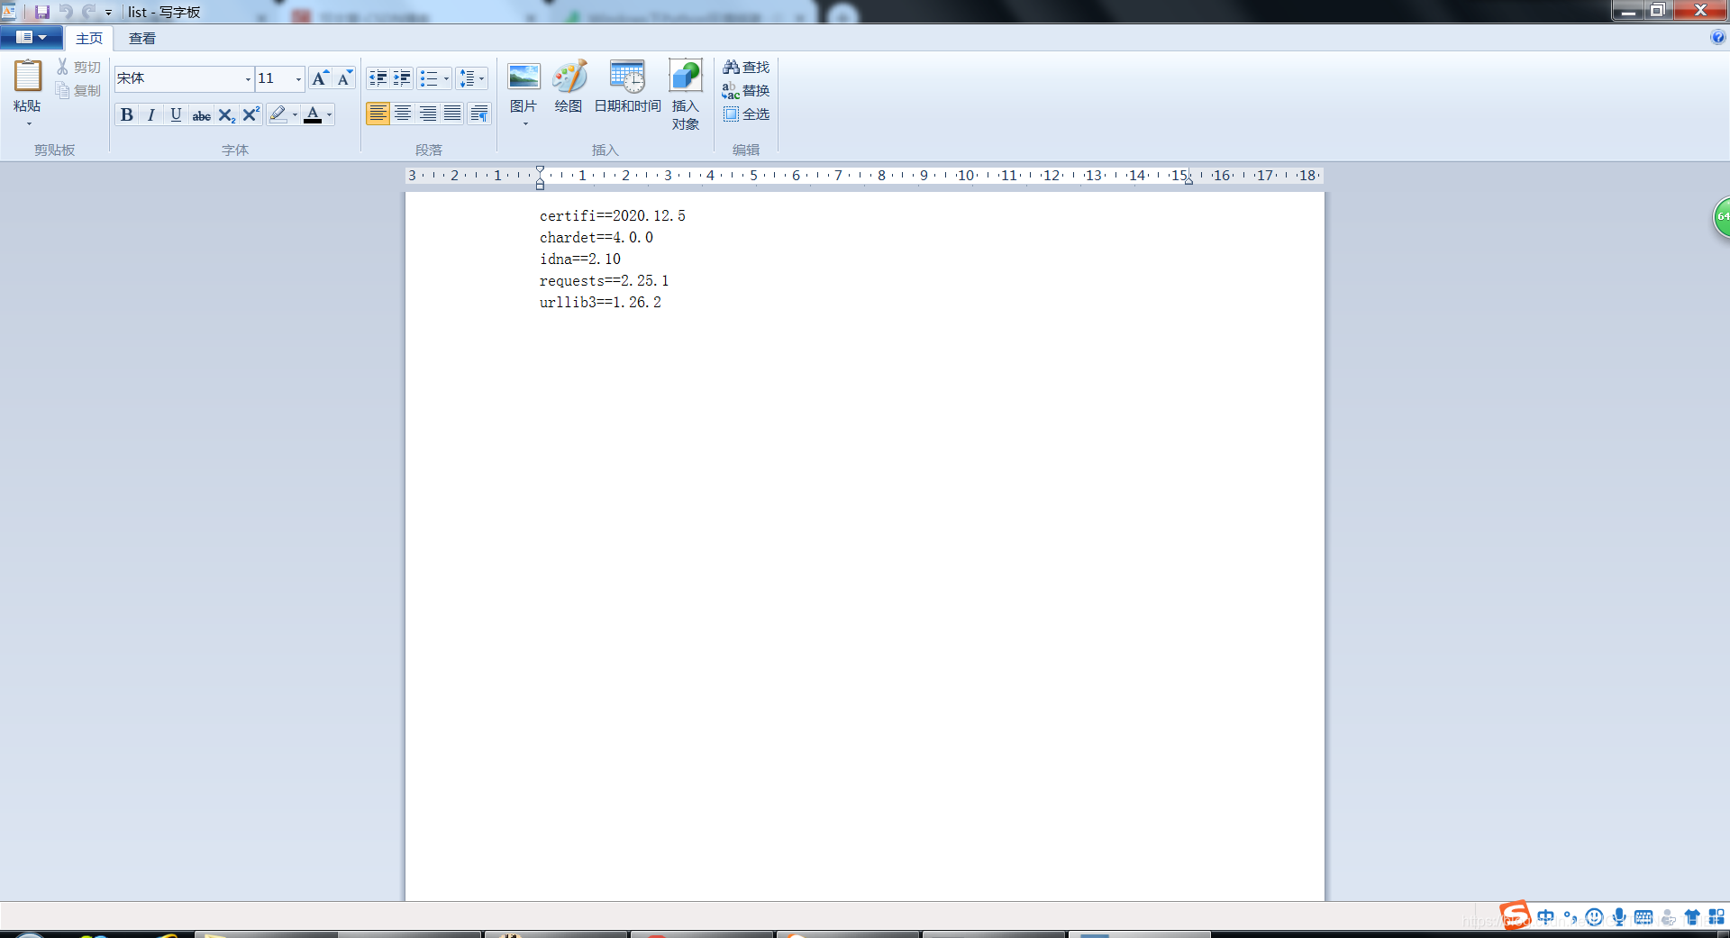Apply the font color swatch
The width and height of the screenshot is (1730, 938).
tap(313, 114)
